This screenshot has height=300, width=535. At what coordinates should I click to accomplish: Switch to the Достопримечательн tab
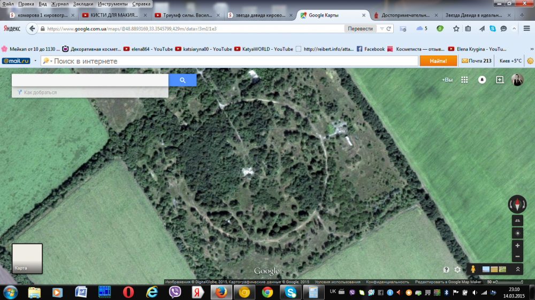click(x=406, y=15)
